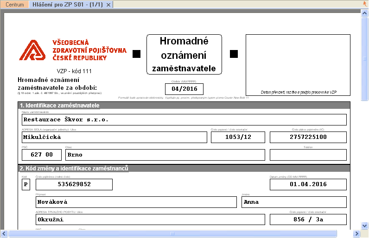This screenshot has height=238, width=369.
Task: Click the first name field Anna
Action: 294,202
